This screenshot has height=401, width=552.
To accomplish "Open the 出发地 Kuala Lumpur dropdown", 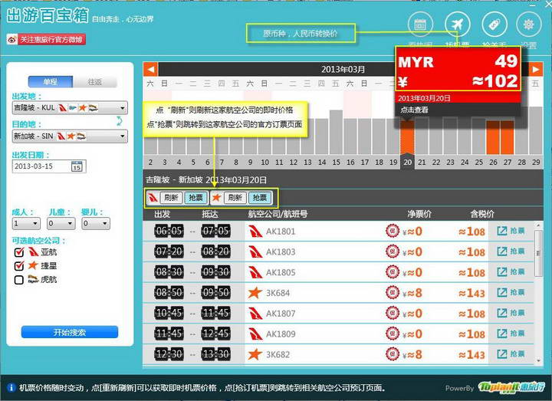I will click(70, 108).
